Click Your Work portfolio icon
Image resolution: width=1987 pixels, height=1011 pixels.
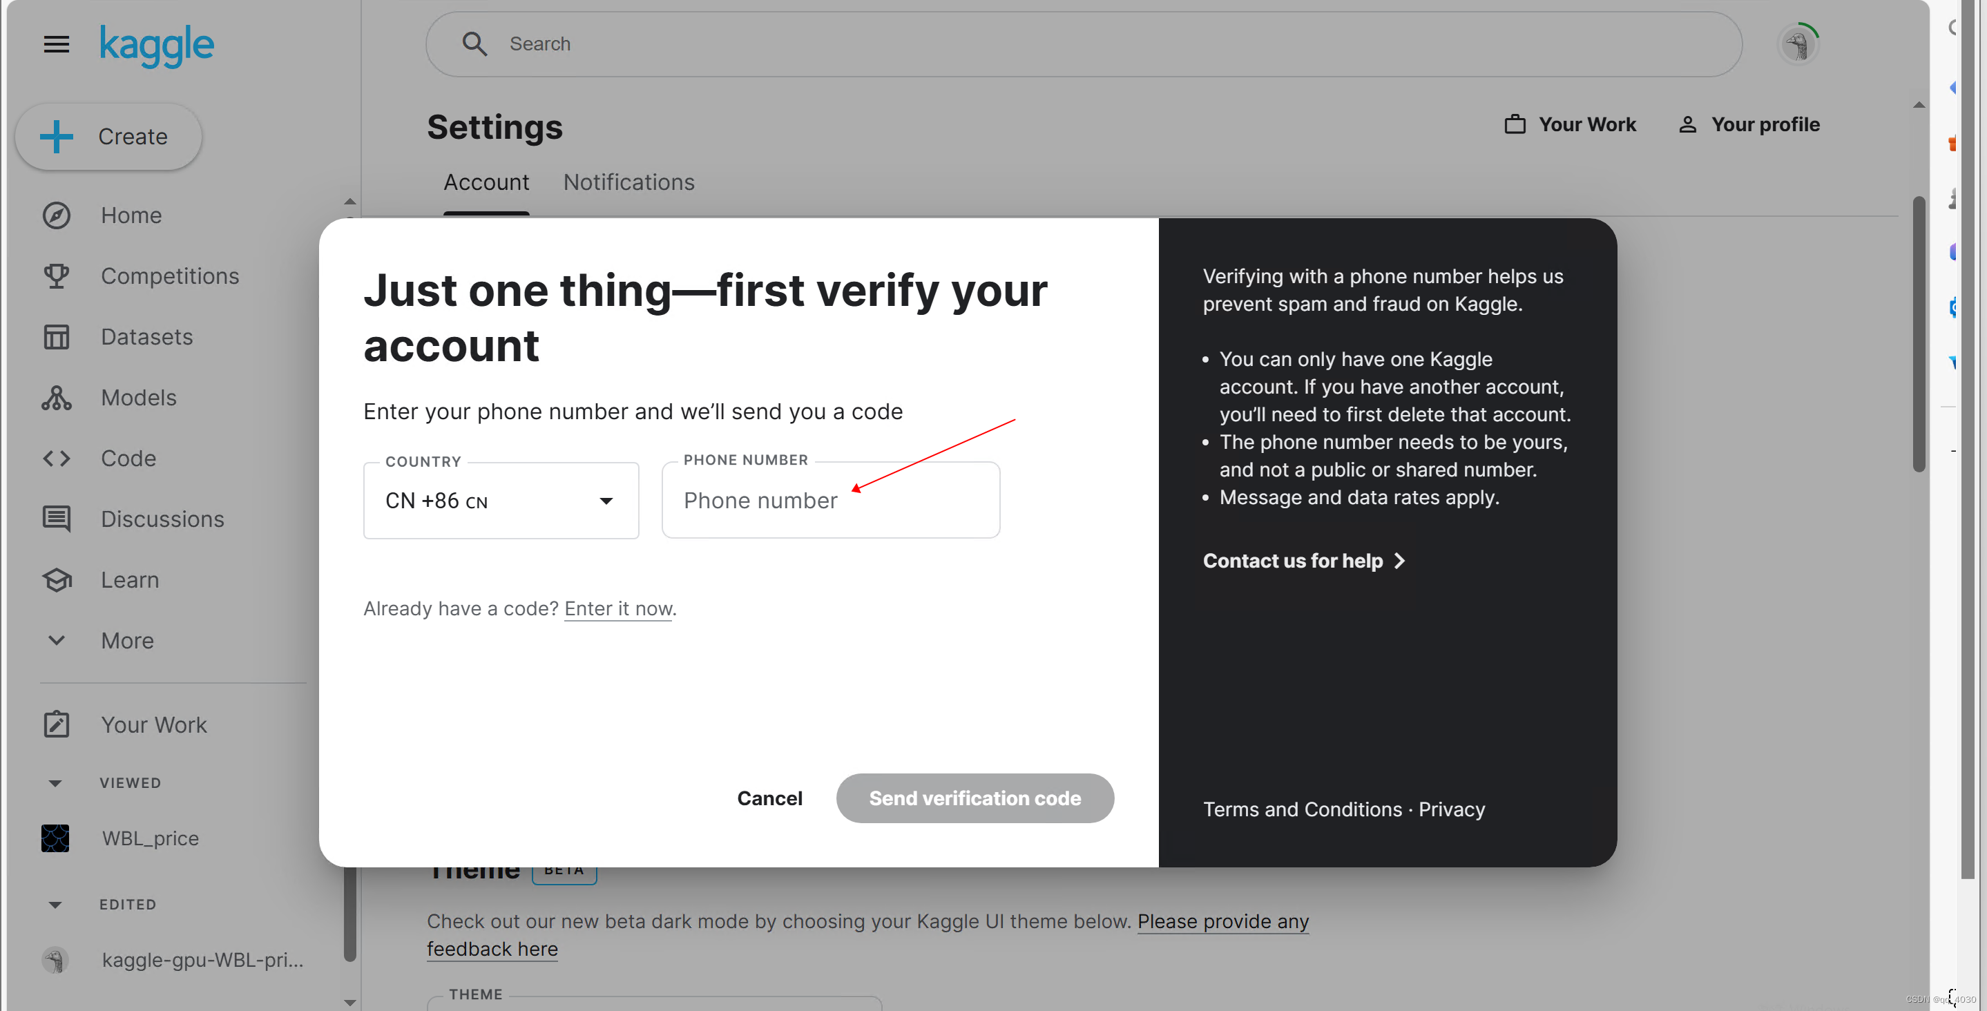click(1515, 124)
